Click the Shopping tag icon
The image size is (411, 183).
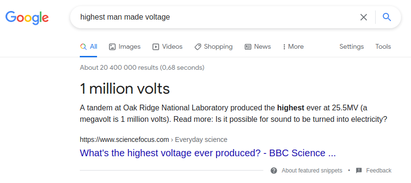tap(198, 47)
